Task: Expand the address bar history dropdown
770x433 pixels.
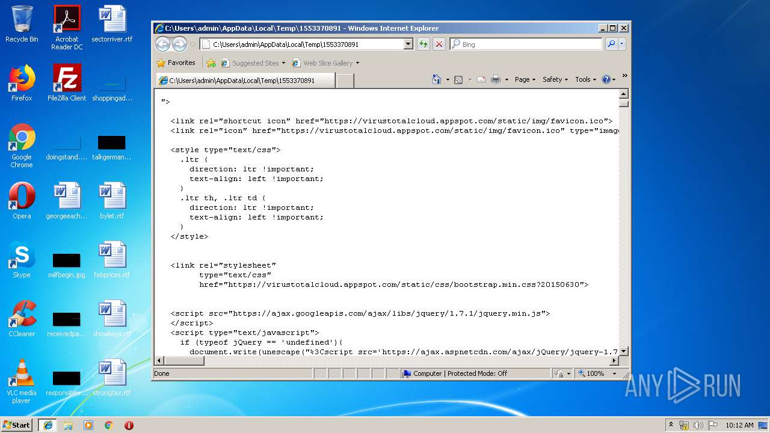Action: coord(408,44)
